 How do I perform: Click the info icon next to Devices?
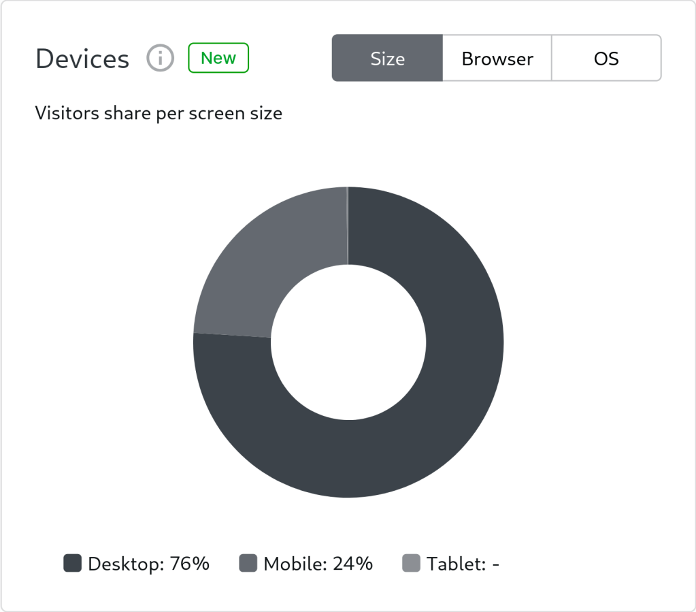[x=161, y=59]
